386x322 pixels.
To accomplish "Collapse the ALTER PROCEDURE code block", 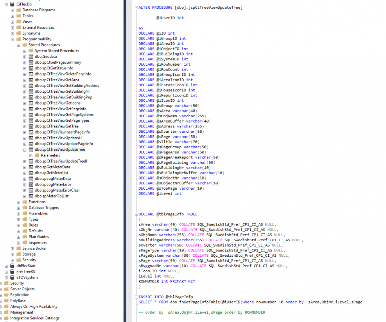I will (x=136, y=8).
